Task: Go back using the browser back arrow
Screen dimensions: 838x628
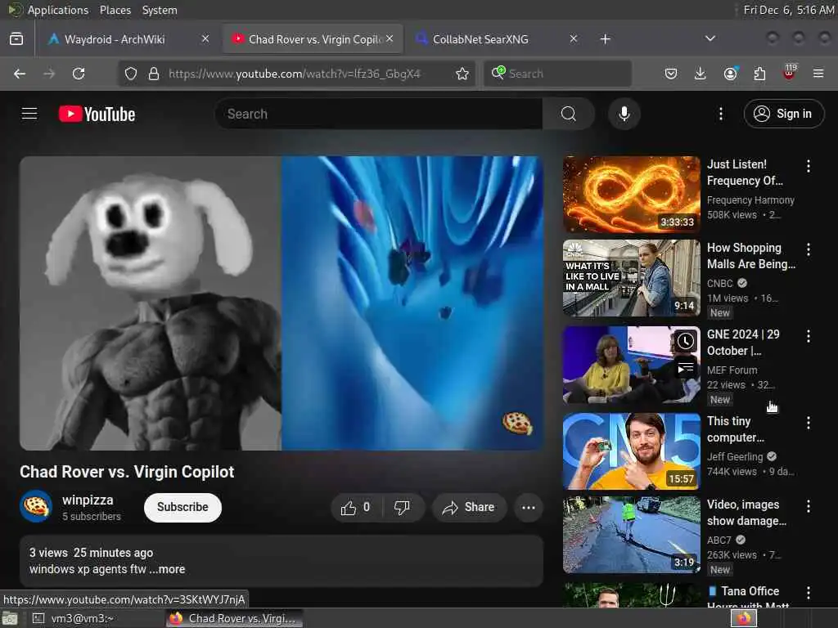Action: (x=20, y=74)
